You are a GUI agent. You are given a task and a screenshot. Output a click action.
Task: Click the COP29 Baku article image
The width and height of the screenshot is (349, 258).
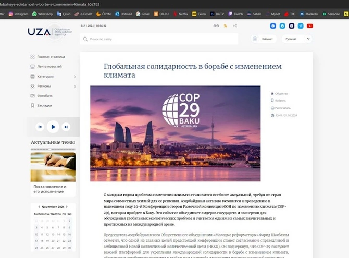click(x=175, y=133)
